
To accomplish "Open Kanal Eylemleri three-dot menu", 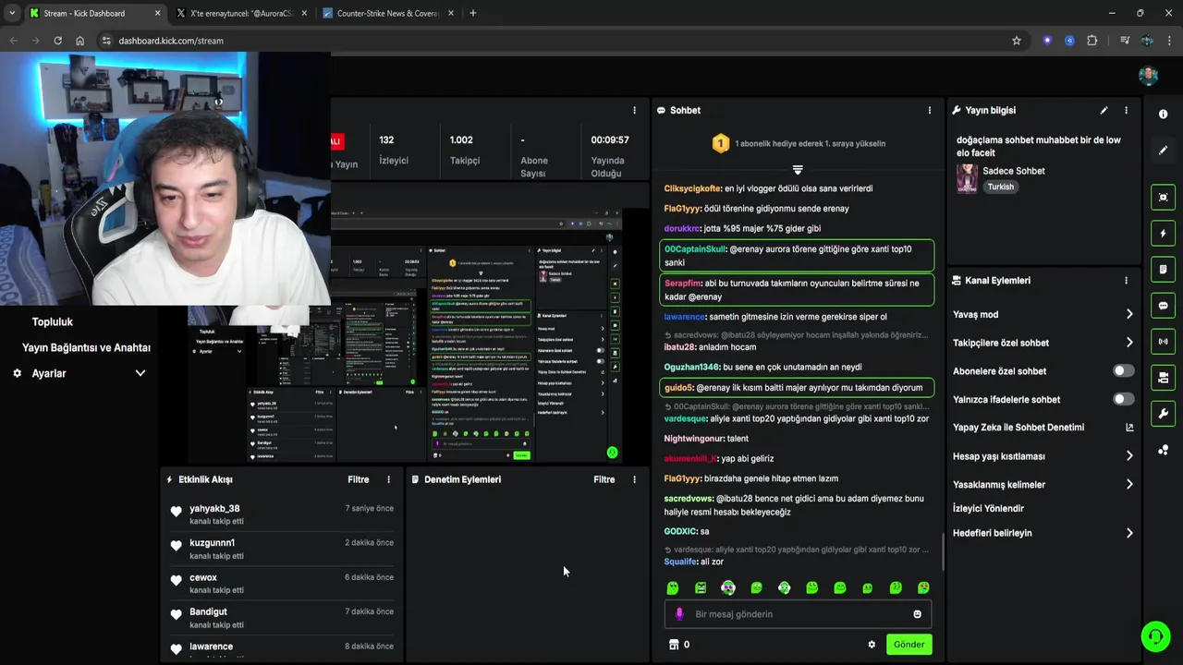I will coord(1126,280).
